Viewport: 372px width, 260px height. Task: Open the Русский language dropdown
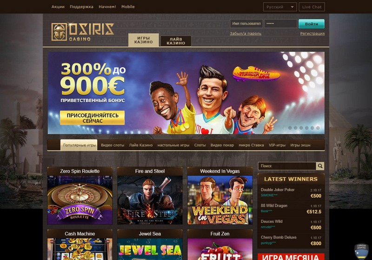280,7
